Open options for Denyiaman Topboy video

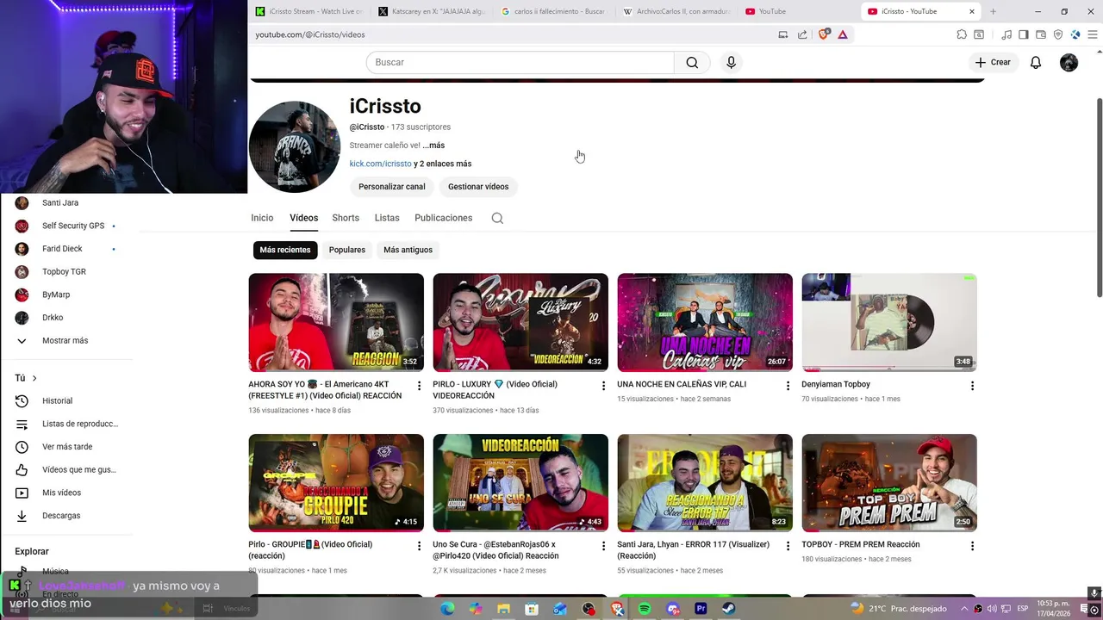[x=972, y=386]
